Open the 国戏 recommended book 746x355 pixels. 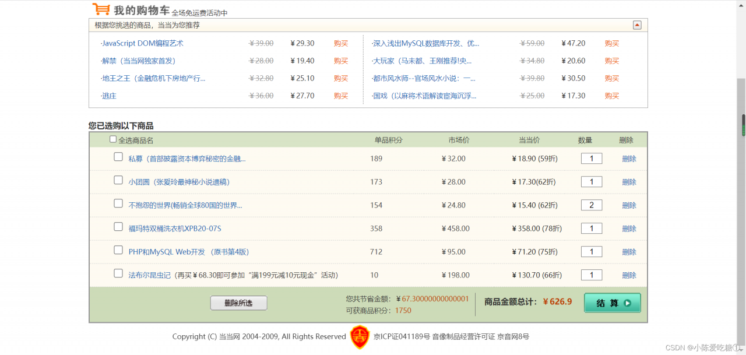pos(424,96)
